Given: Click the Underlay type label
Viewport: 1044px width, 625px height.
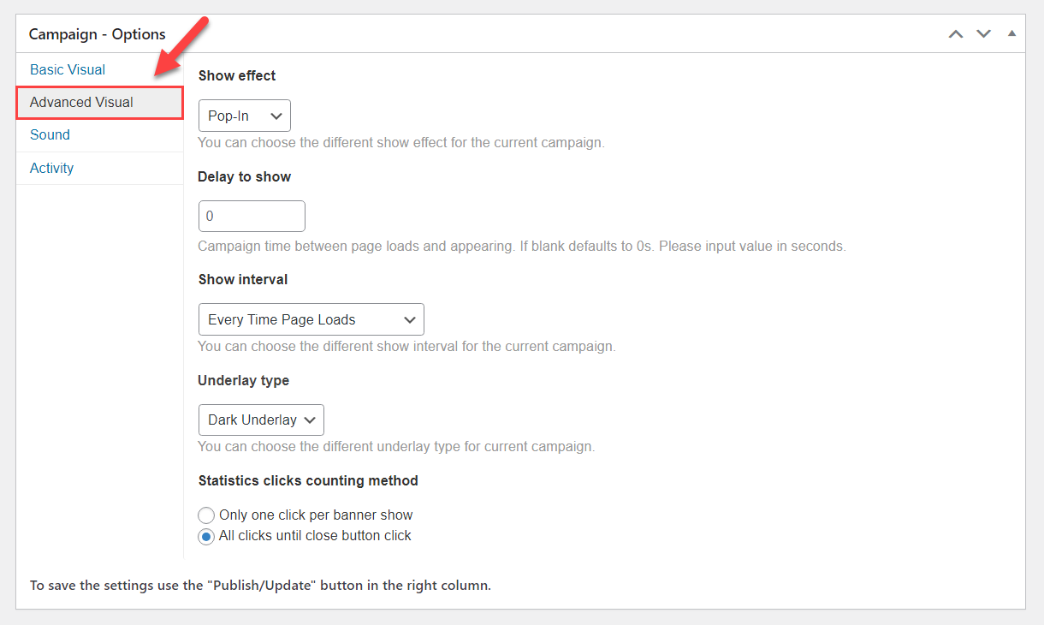Looking at the screenshot, I should point(244,380).
